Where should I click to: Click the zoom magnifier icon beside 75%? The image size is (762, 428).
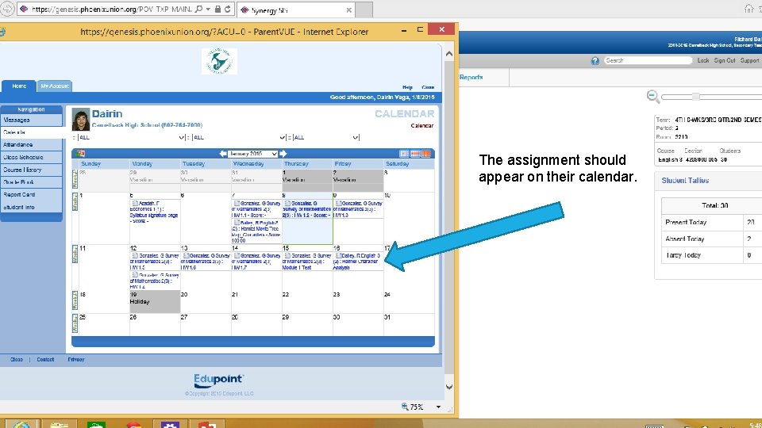pos(405,406)
